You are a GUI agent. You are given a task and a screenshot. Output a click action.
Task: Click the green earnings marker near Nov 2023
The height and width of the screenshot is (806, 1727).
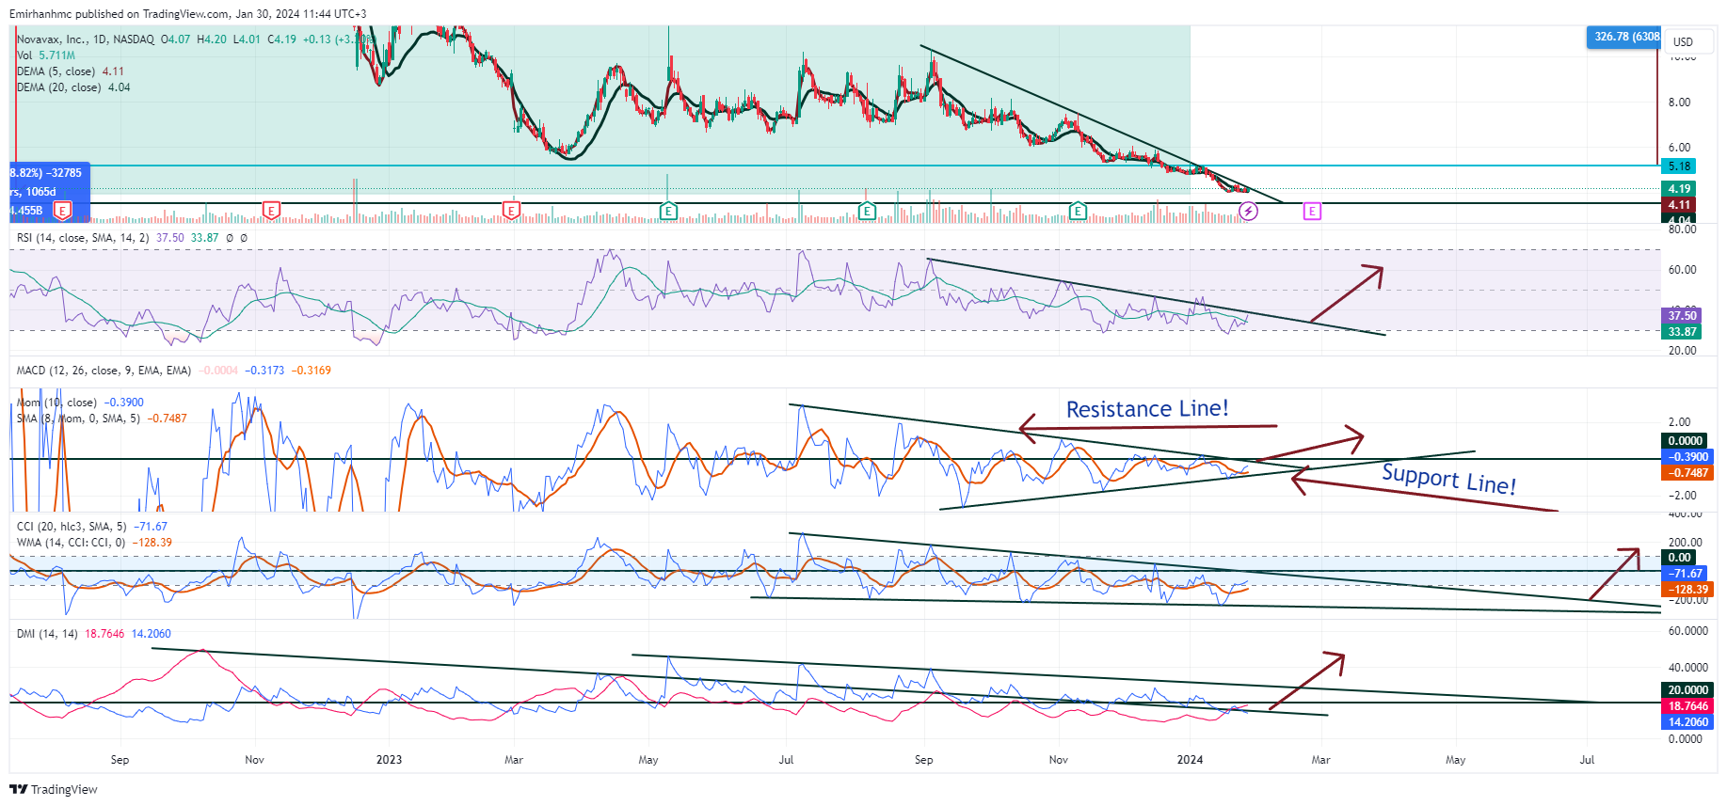[1078, 211]
